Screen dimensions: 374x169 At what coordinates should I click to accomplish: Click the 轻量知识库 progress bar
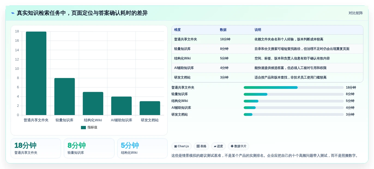pyautogui.click(x=294, y=94)
